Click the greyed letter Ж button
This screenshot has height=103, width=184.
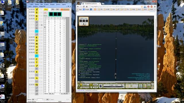click(x=37, y=28)
